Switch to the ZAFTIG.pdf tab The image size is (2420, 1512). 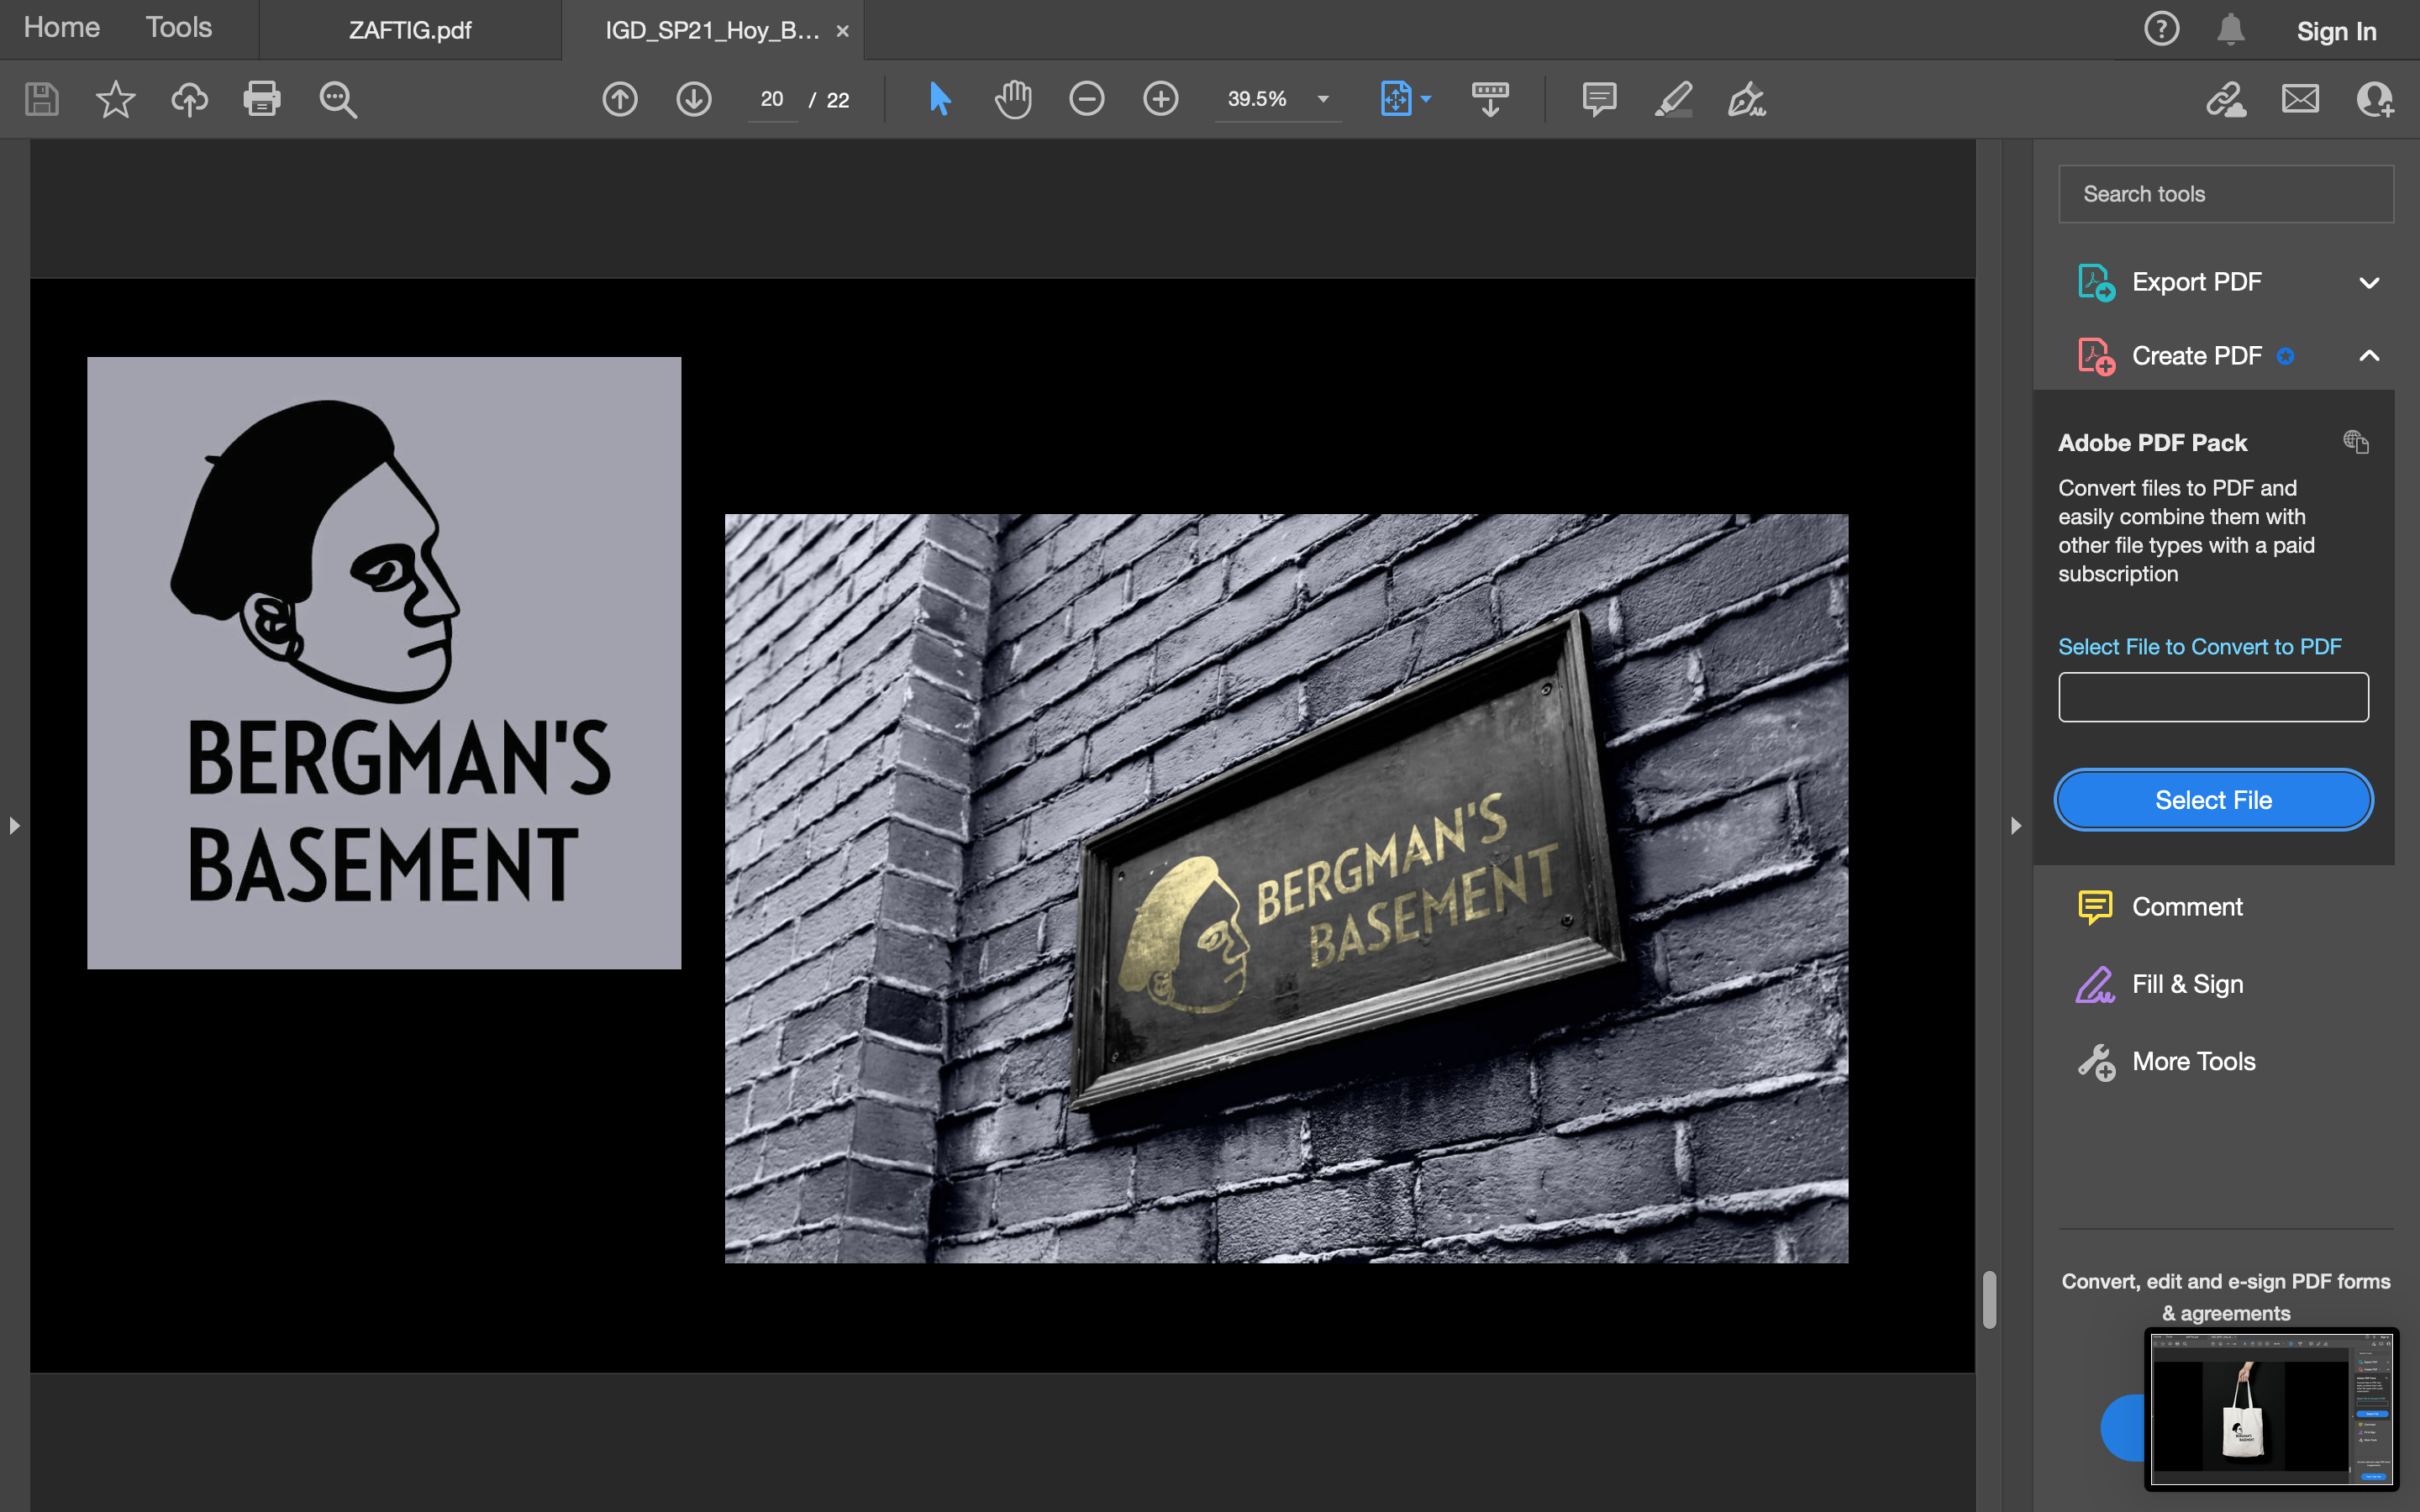tap(410, 30)
